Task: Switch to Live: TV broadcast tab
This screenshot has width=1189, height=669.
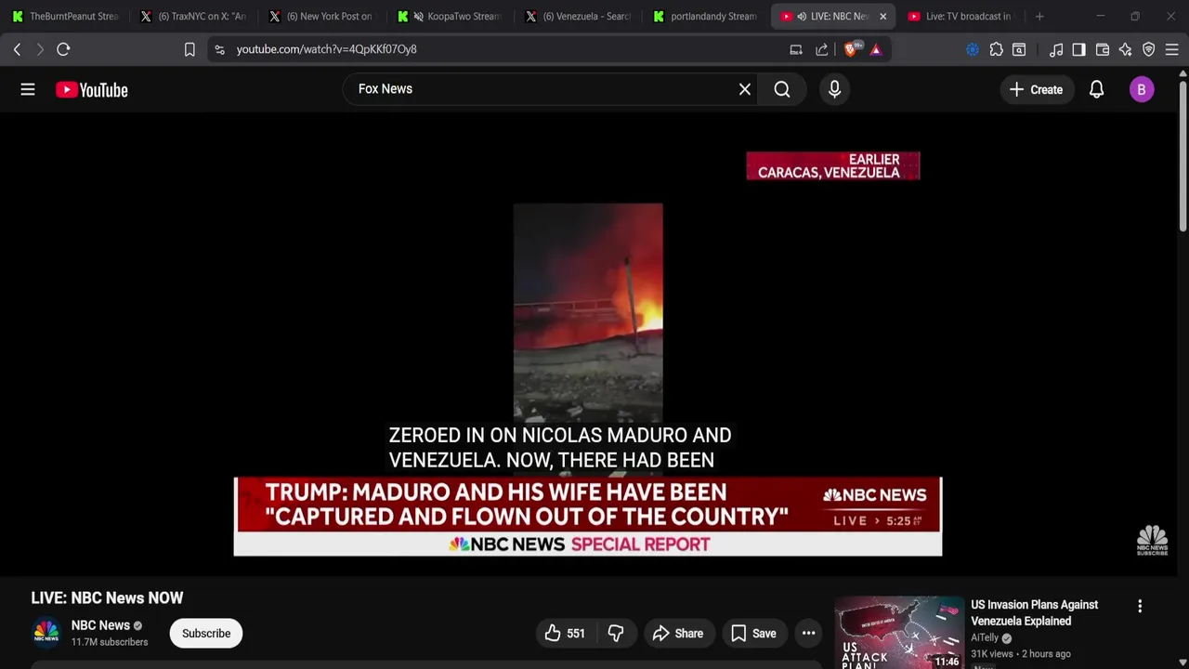Action: [x=961, y=16]
